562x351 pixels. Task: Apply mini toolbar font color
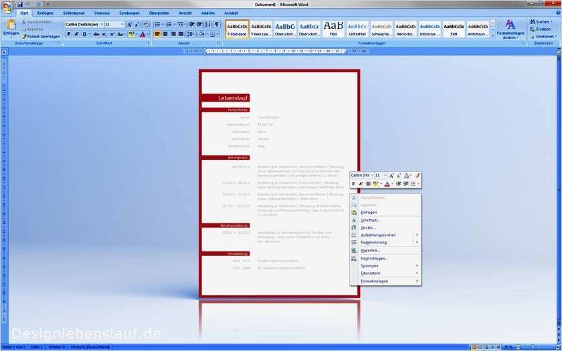[387, 184]
